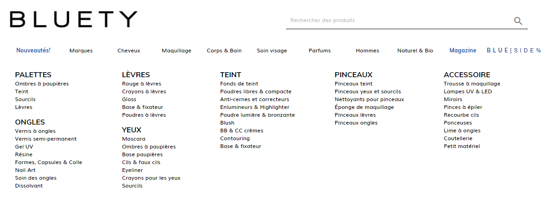This screenshot has width=555, height=222.
Task: Open the BLUE[SIDE% section
Action: click(514, 51)
